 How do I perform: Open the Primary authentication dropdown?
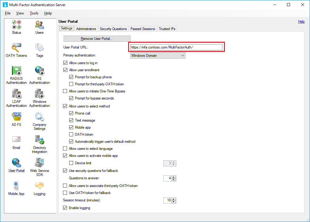click(x=183, y=55)
